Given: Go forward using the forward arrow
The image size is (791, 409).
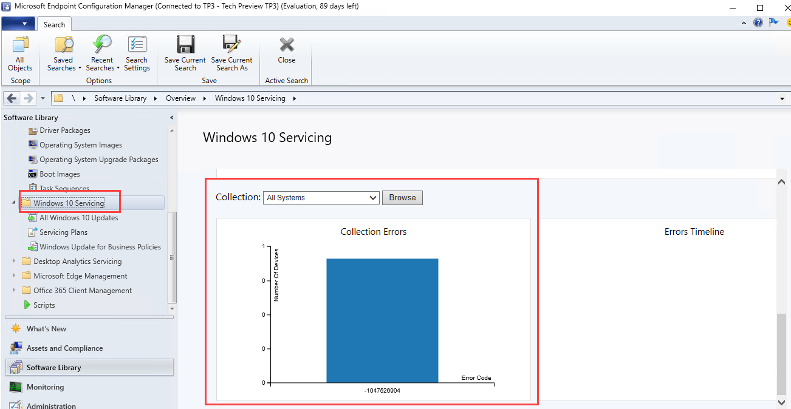Looking at the screenshot, I should tap(28, 98).
